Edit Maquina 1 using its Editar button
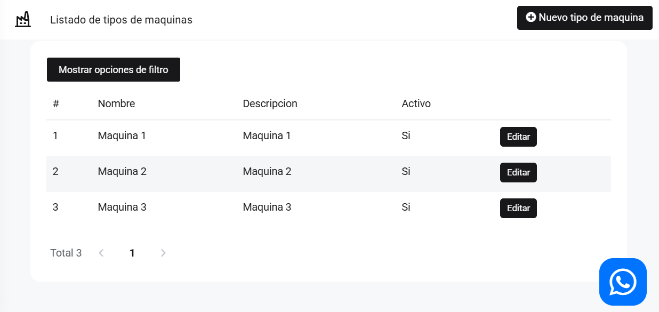 click(518, 137)
